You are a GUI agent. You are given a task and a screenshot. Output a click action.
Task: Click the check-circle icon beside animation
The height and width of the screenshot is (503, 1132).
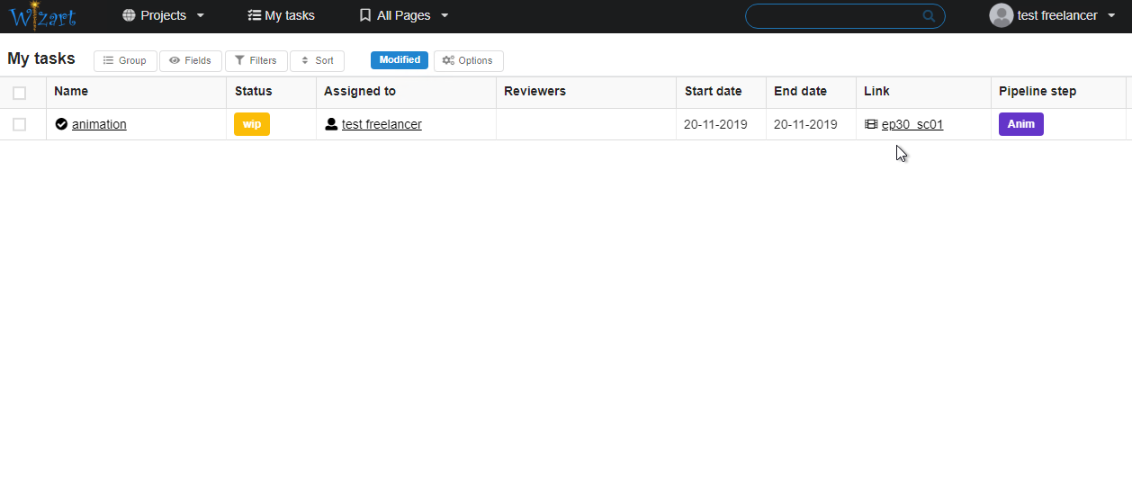(61, 124)
